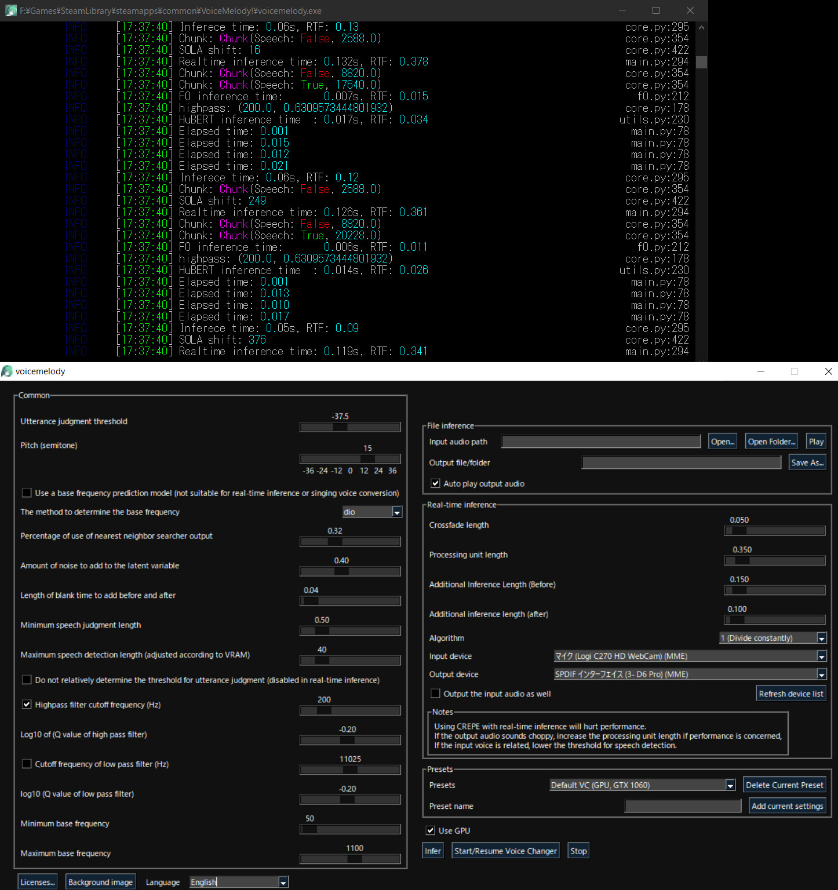
Task: Open the Output device dropdown
Action: [x=821, y=674]
